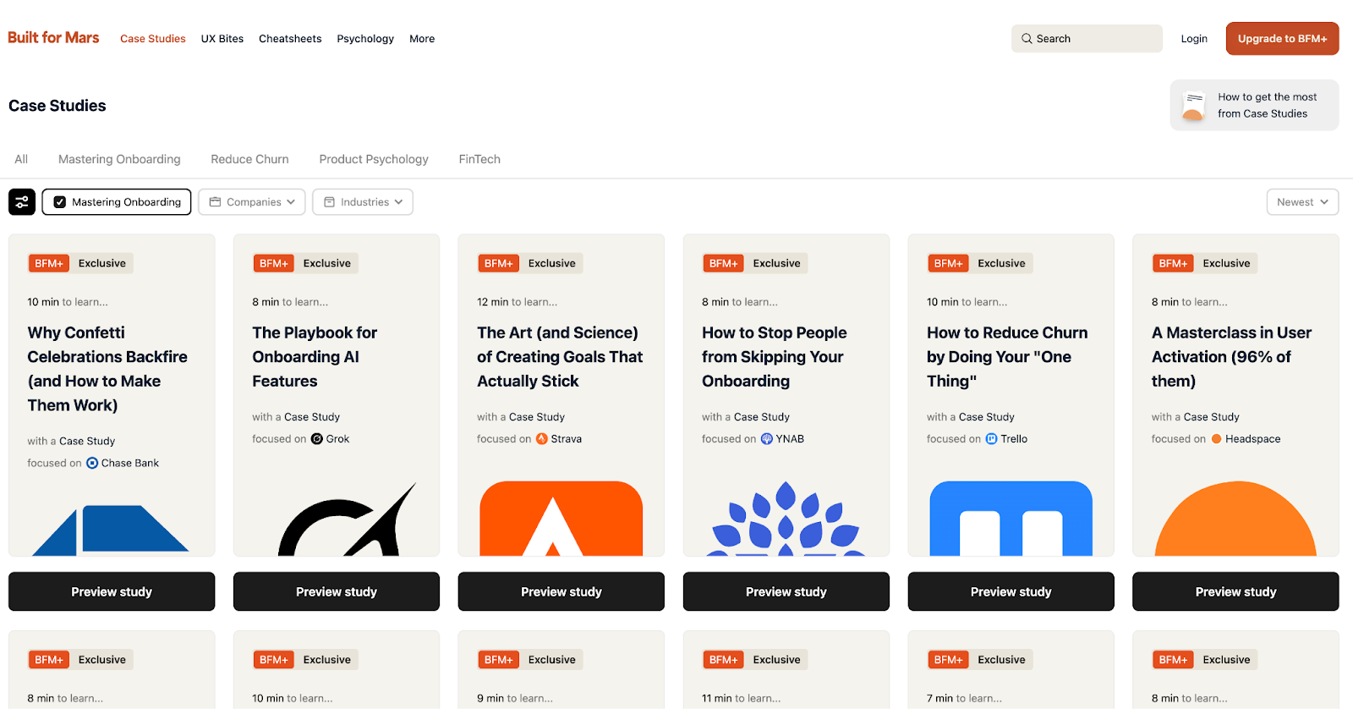Click into the Search input field
The image size is (1353, 709).
coord(1087,39)
